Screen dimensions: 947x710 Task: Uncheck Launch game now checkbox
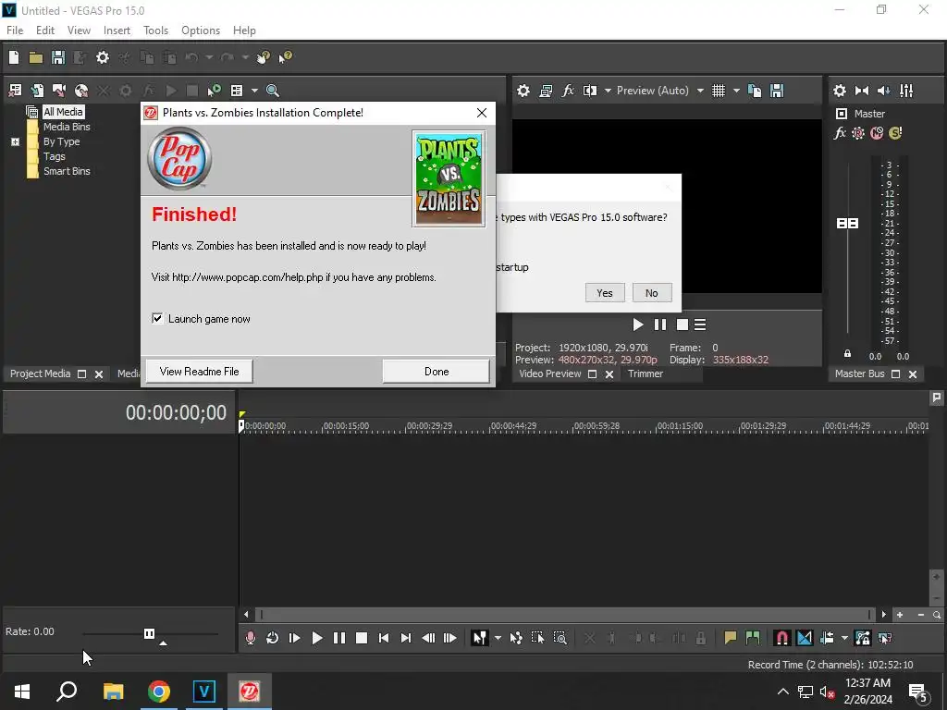pyautogui.click(x=157, y=318)
